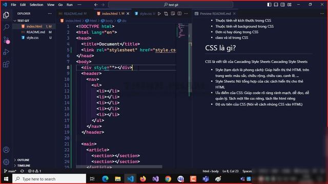Click the synchronize changes icon in status bar
328x184 pixels.
(x=22, y=171)
